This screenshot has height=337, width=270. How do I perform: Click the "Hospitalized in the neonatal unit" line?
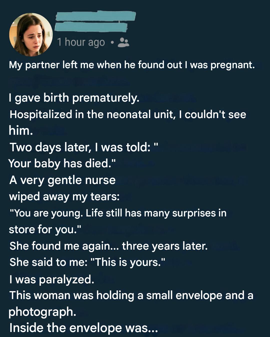[127, 115]
